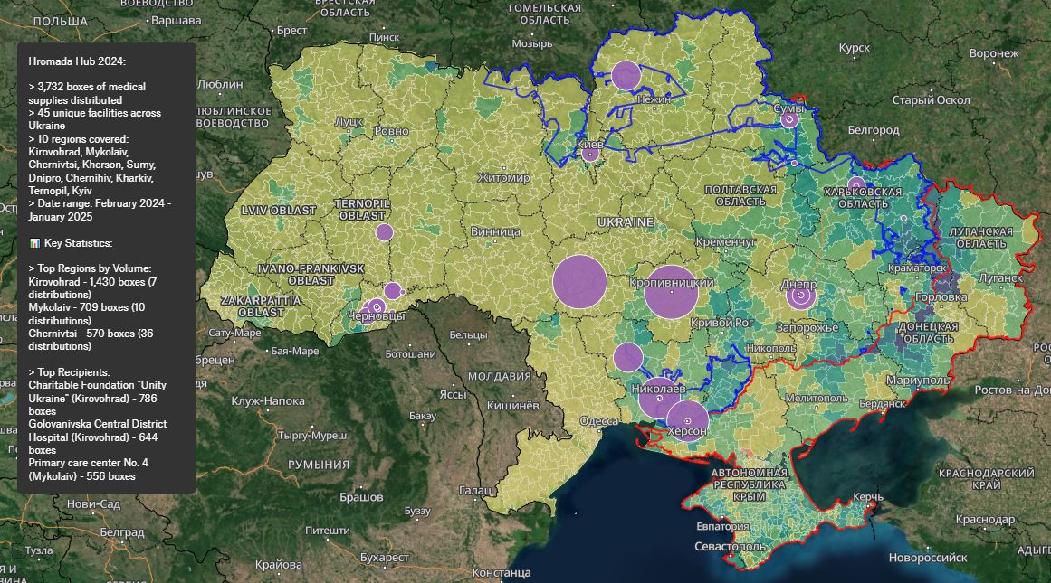Viewport: 1051px width, 583px height.
Task: Click the Севастополь city label
Action: click(730, 546)
